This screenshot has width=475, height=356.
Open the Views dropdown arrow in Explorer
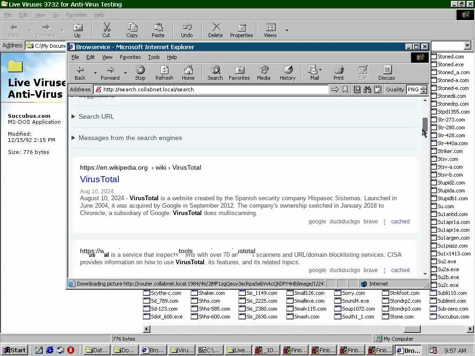287,30
